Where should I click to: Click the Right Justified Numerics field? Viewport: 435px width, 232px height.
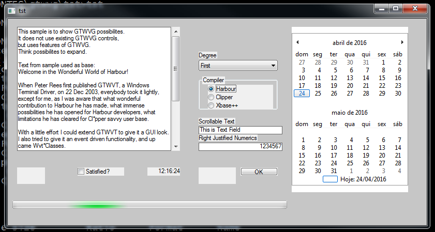pyautogui.click(x=240, y=147)
